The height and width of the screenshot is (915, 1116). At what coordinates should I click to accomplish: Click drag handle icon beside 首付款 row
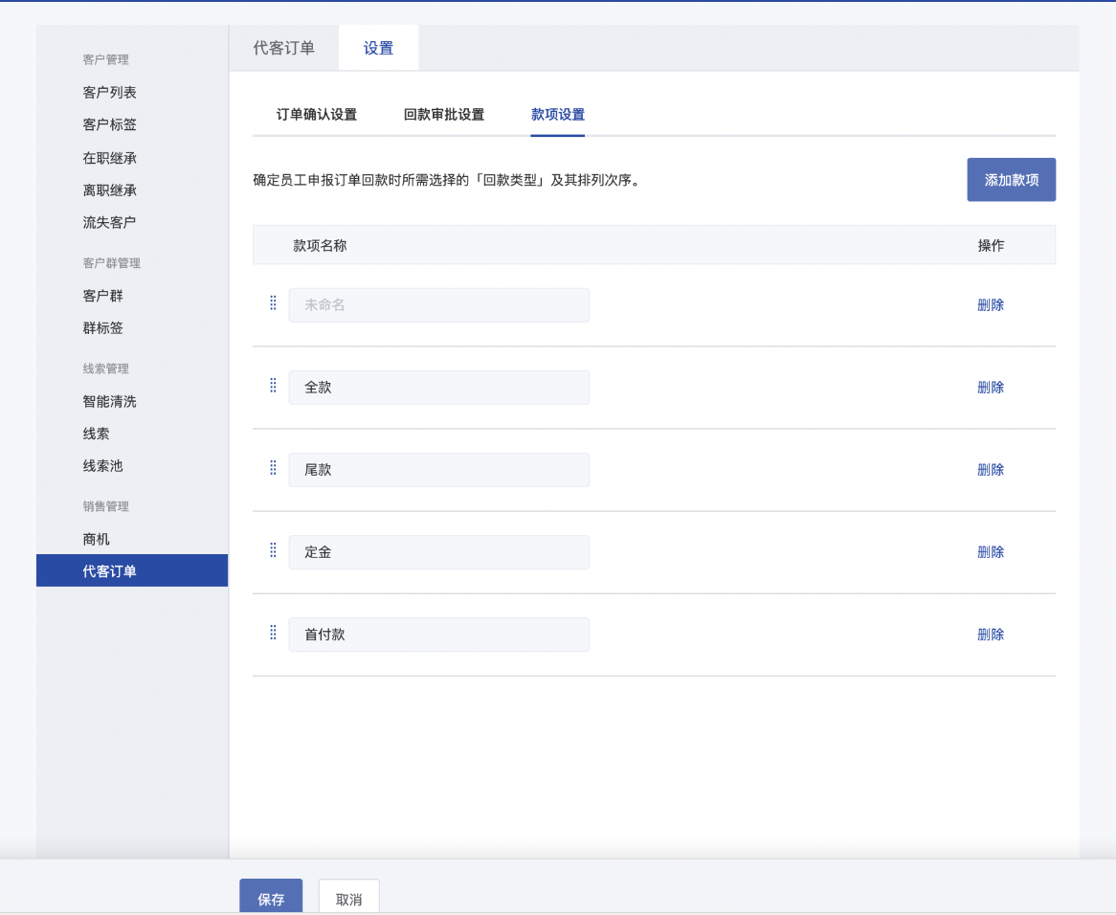click(x=273, y=633)
